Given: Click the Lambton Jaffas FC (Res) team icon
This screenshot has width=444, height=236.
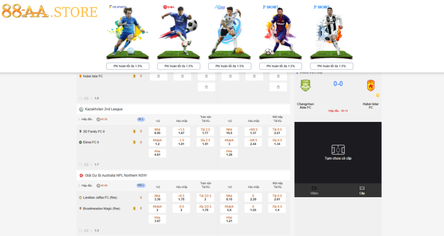Looking at the screenshot, I should point(80,198).
